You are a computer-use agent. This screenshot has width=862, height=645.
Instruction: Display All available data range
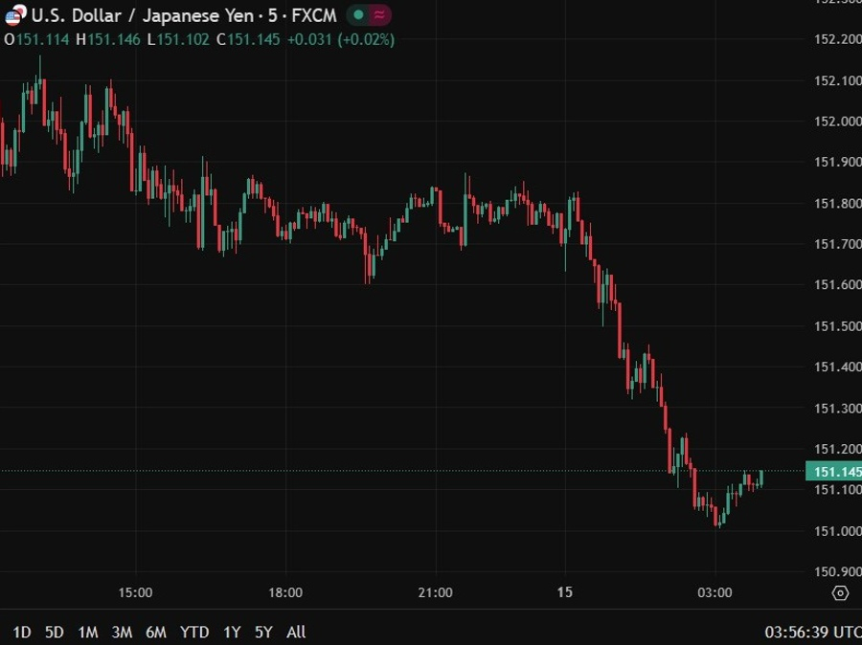click(x=297, y=632)
